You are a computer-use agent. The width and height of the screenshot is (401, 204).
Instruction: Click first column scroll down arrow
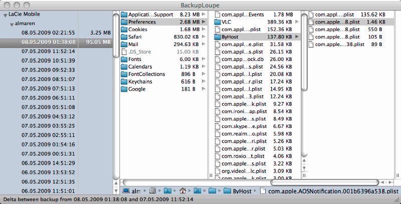[116, 190]
